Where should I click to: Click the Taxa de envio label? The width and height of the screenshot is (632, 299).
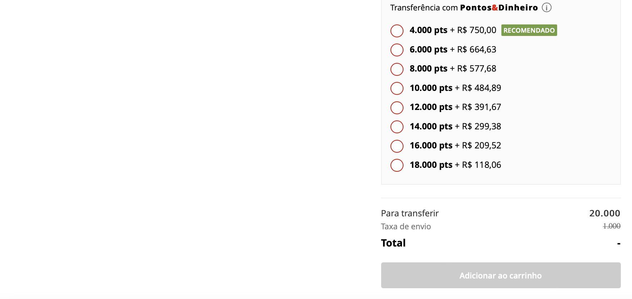click(x=406, y=226)
